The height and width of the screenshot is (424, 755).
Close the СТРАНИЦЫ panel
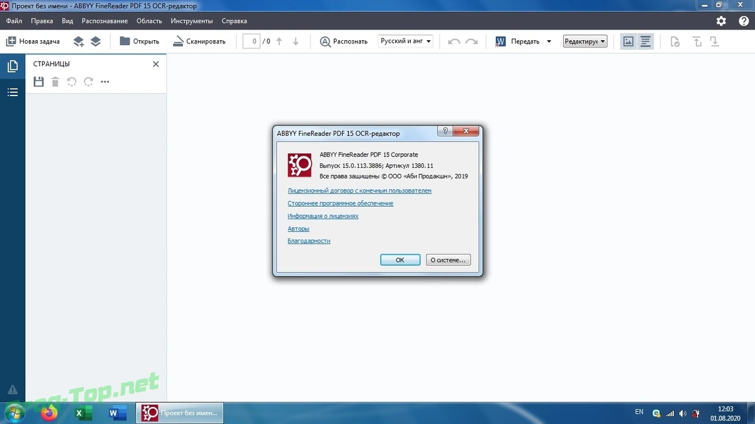pyautogui.click(x=156, y=64)
